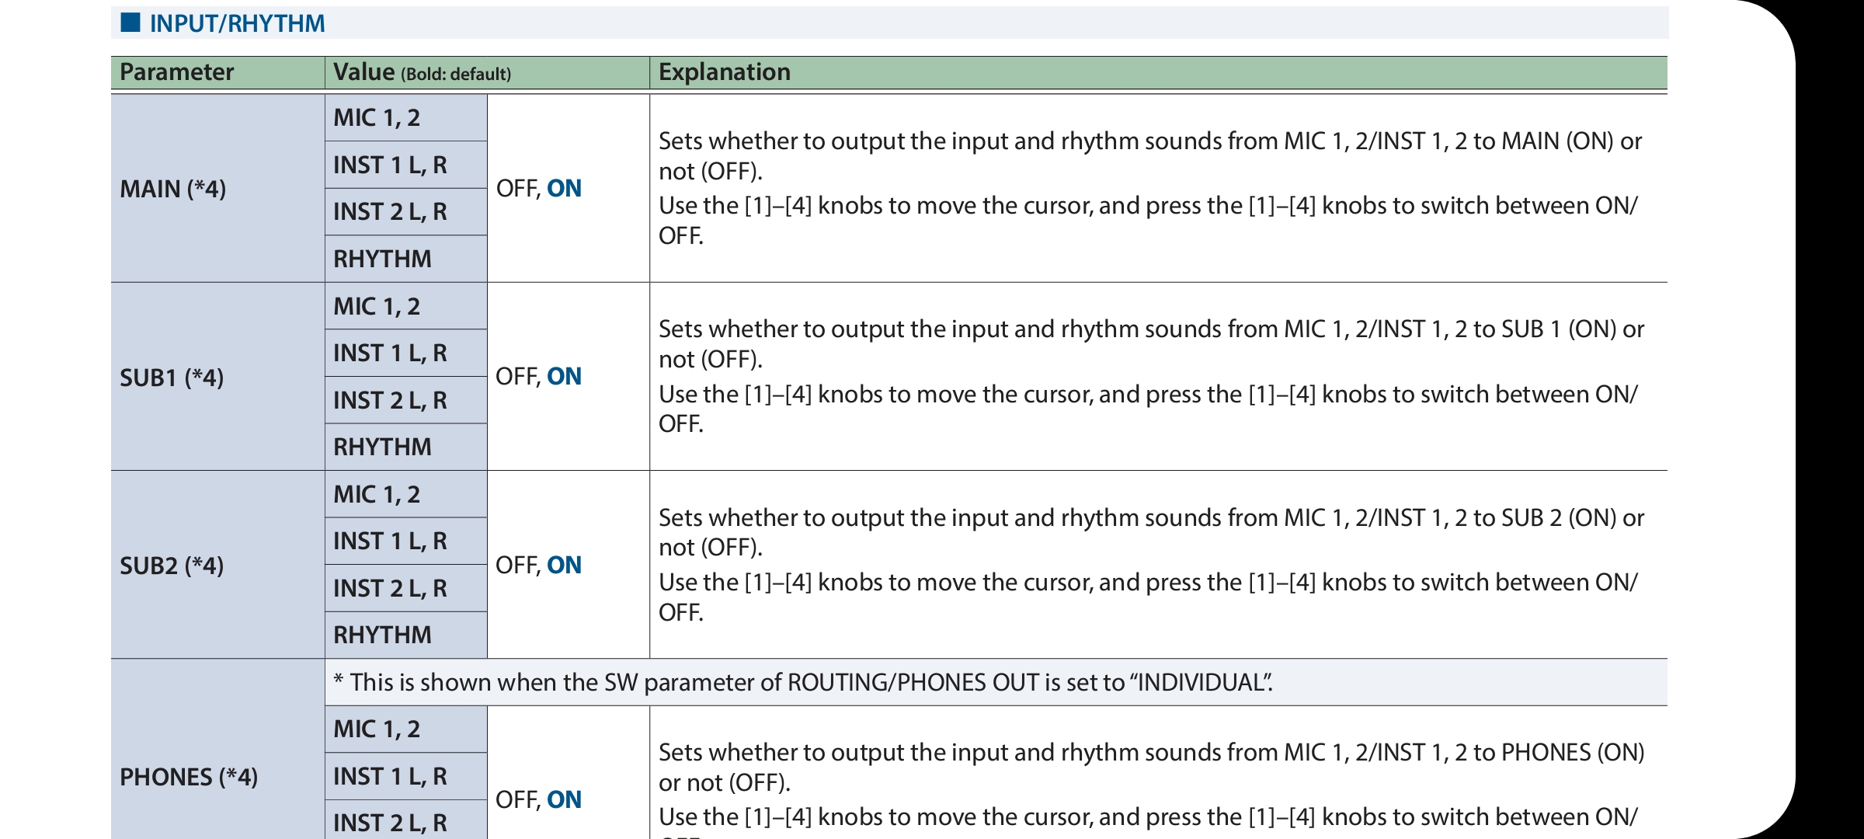Select the INPUT/RHYTHM section title
The width and height of the screenshot is (1864, 839).
pyautogui.click(x=237, y=23)
